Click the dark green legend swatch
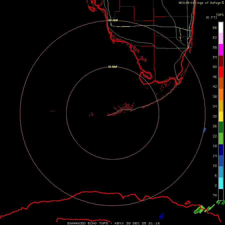 221,127
